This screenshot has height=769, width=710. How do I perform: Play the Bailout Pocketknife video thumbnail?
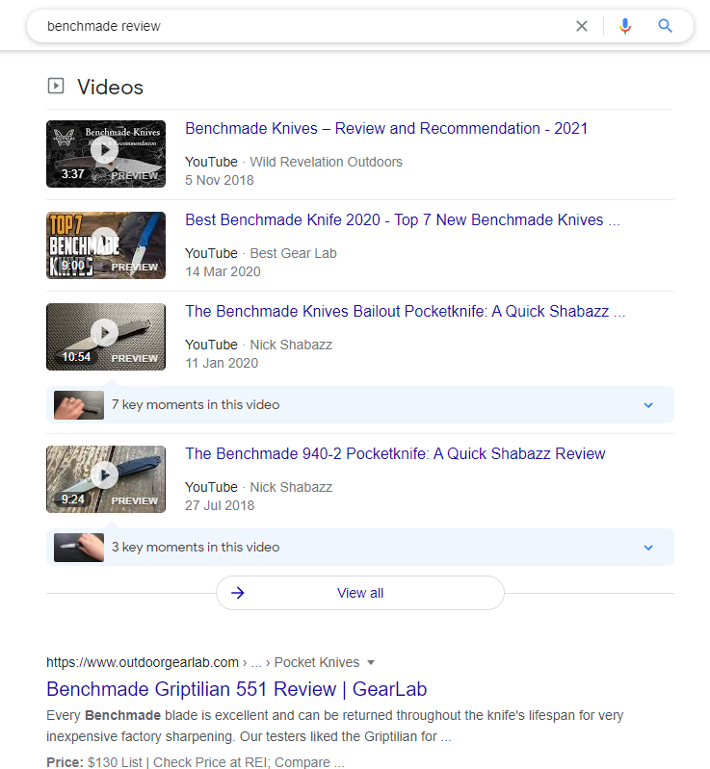(x=106, y=337)
